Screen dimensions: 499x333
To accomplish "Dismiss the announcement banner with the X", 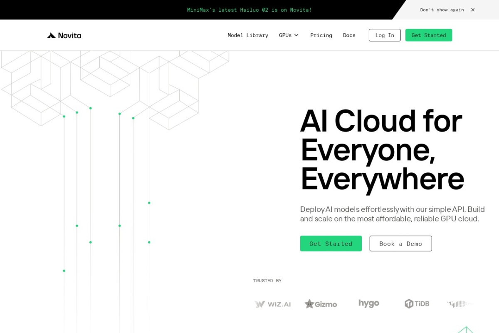I will [x=472, y=10].
